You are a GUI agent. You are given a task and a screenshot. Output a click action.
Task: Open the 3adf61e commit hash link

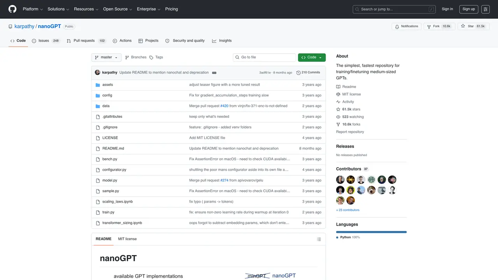click(x=265, y=73)
